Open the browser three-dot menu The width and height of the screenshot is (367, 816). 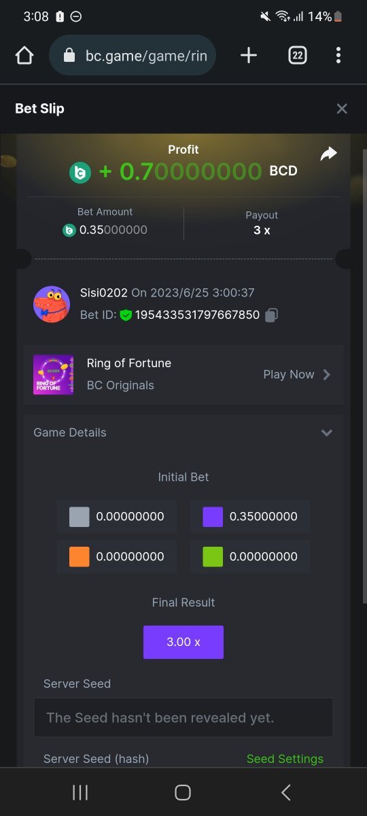click(x=338, y=55)
